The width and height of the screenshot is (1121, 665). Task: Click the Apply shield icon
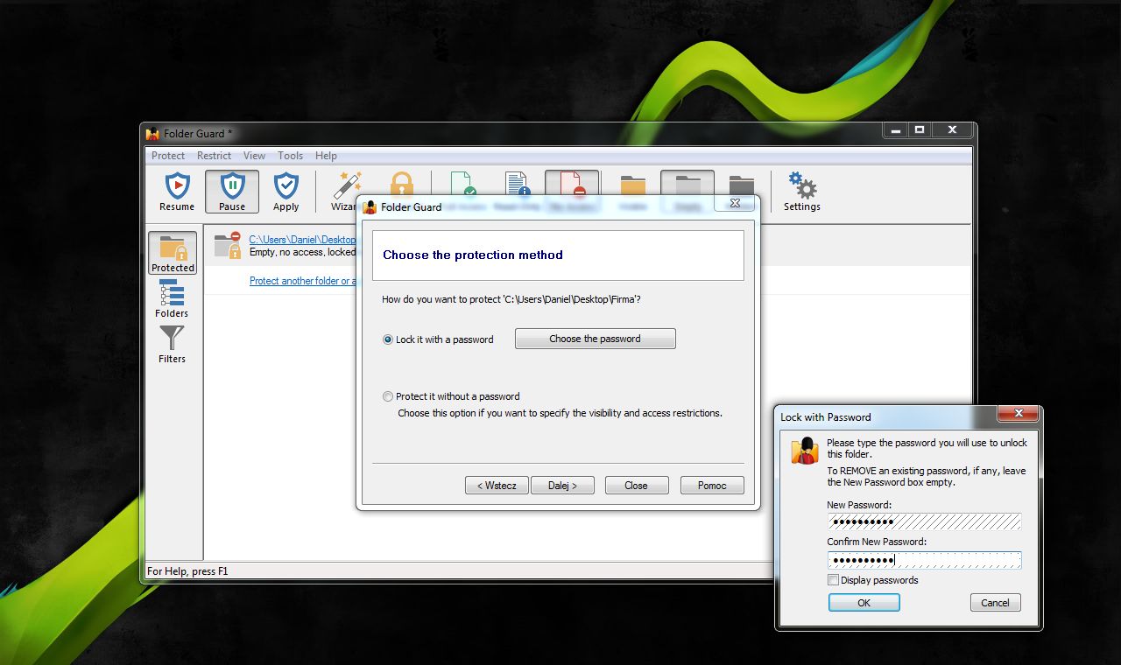[286, 185]
